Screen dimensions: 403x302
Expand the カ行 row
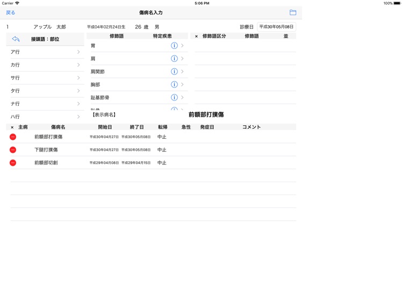click(45, 65)
